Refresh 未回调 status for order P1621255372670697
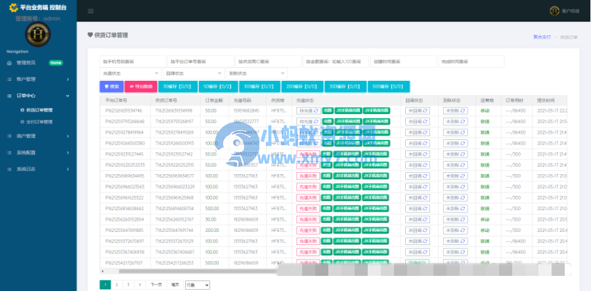This screenshot has width=591, height=291. click(x=425, y=241)
